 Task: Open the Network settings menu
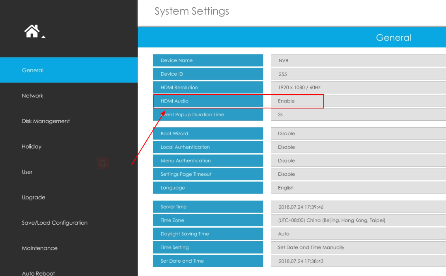[x=33, y=96]
